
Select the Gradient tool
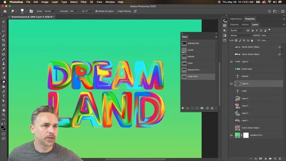[x=4, y=77]
